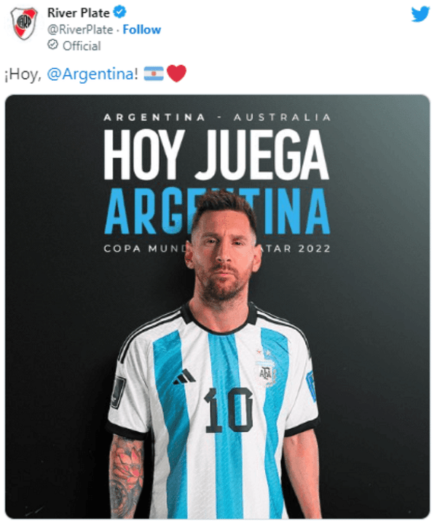Click the red heart emoji
This screenshot has width=437, height=525.
click(x=176, y=74)
